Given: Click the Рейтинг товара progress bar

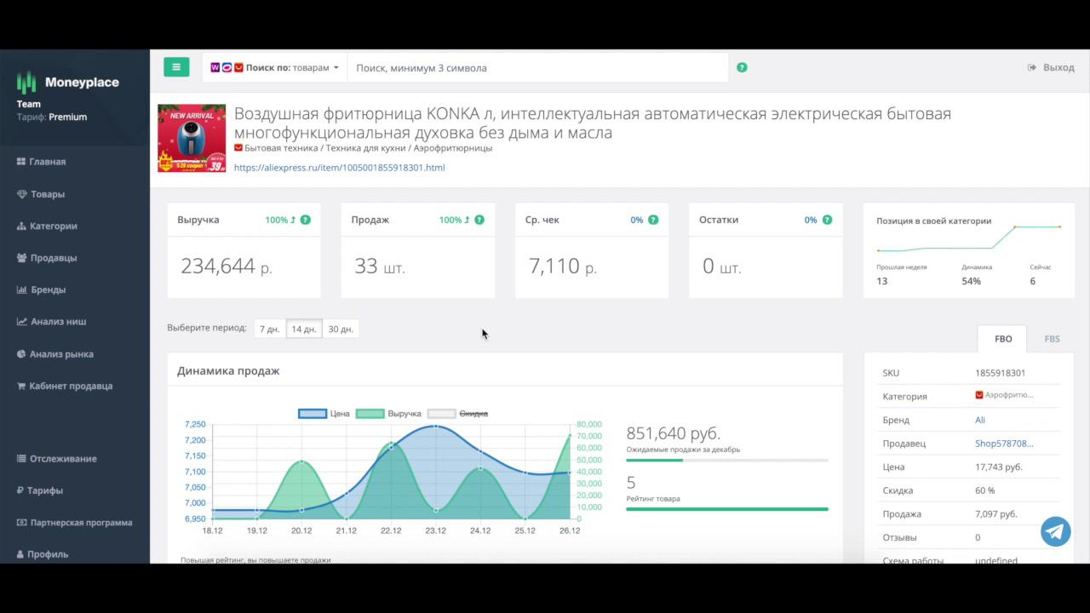Looking at the screenshot, I should [x=727, y=509].
